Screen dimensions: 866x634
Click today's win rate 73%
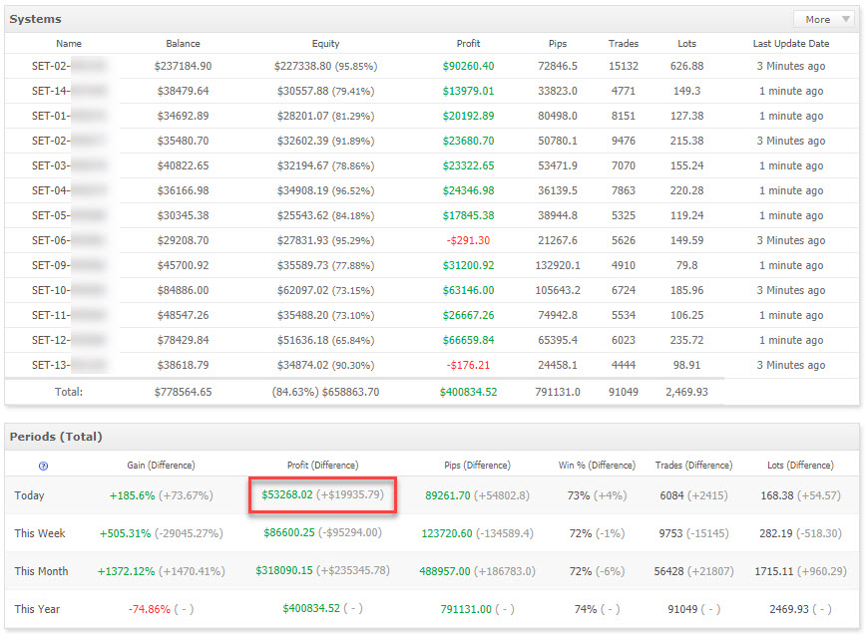coord(579,495)
